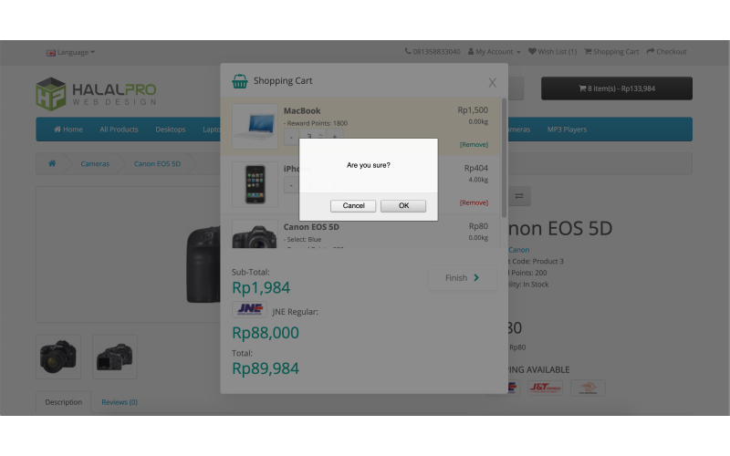Viewport: 730px width, 456px height.
Task: Click the HalalPro Web Design logo
Action: 96,94
